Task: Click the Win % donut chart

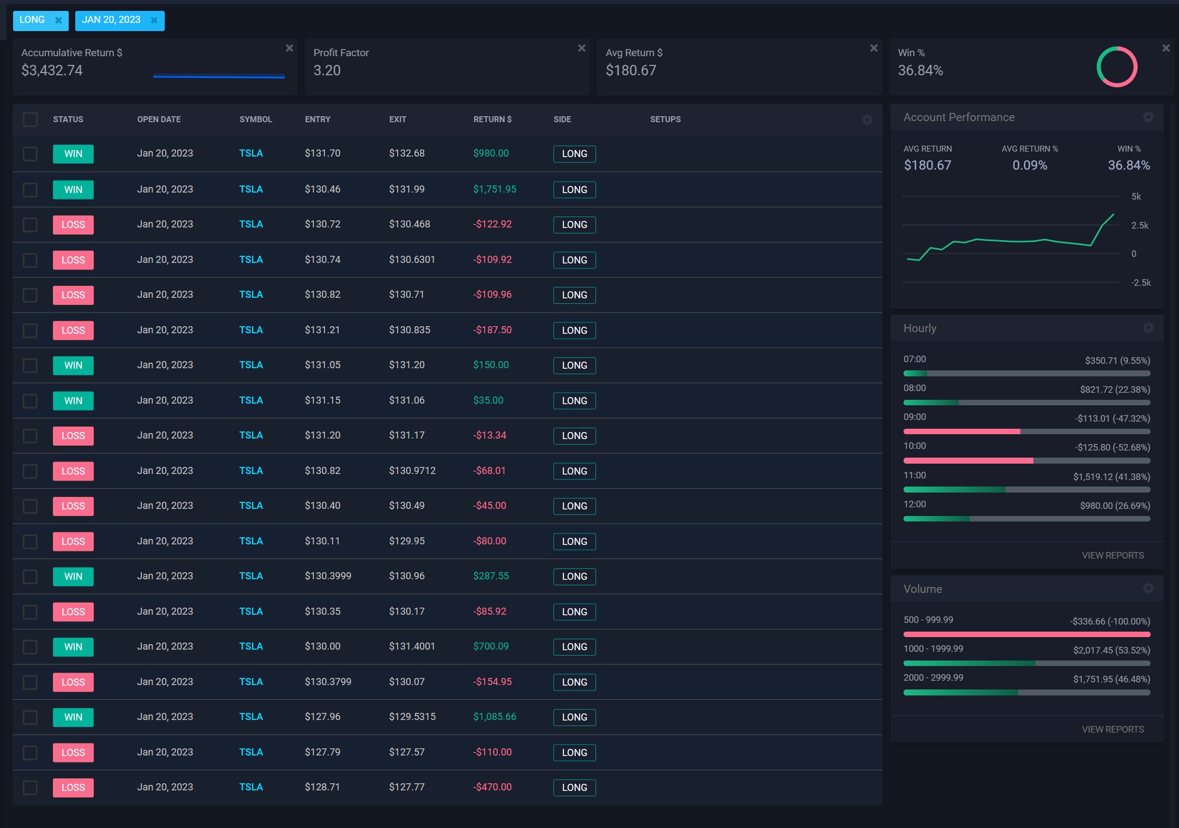Action: click(1116, 67)
